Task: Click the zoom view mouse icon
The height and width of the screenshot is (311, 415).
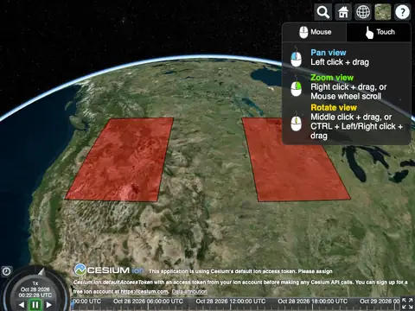Action: tap(296, 87)
